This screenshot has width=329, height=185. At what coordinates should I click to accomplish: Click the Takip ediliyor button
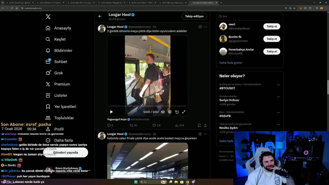[194, 16]
